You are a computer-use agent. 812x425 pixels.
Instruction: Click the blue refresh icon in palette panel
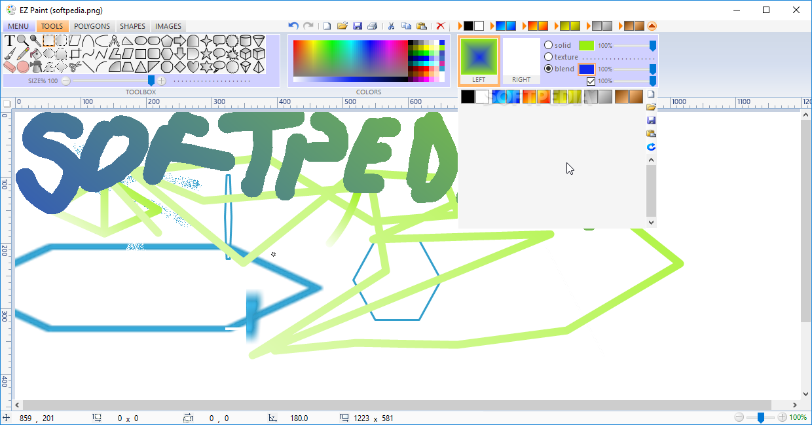pyautogui.click(x=651, y=147)
